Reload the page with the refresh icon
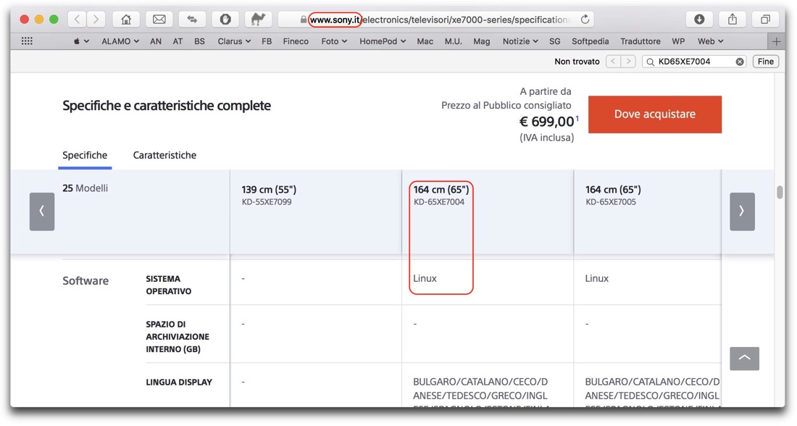The width and height of the screenshot is (797, 426). coord(585,20)
